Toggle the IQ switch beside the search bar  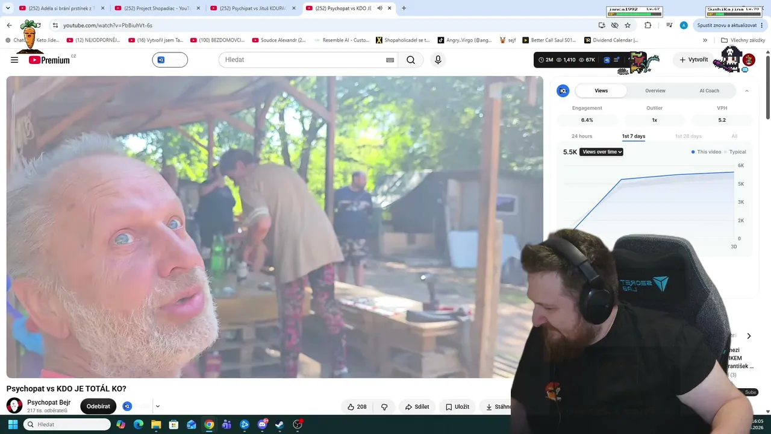coord(170,60)
